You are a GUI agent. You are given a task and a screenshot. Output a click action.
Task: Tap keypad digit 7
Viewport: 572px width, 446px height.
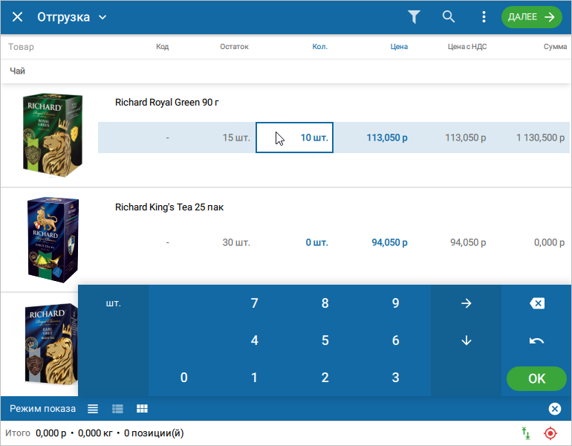(254, 303)
